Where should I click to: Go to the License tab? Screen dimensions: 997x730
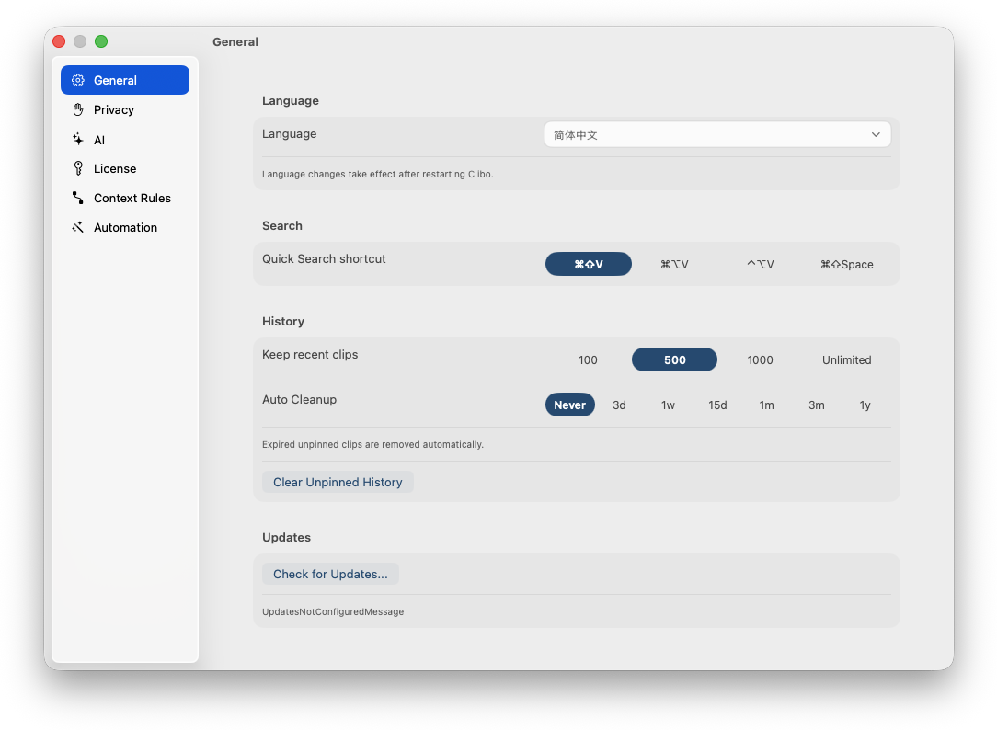click(125, 168)
